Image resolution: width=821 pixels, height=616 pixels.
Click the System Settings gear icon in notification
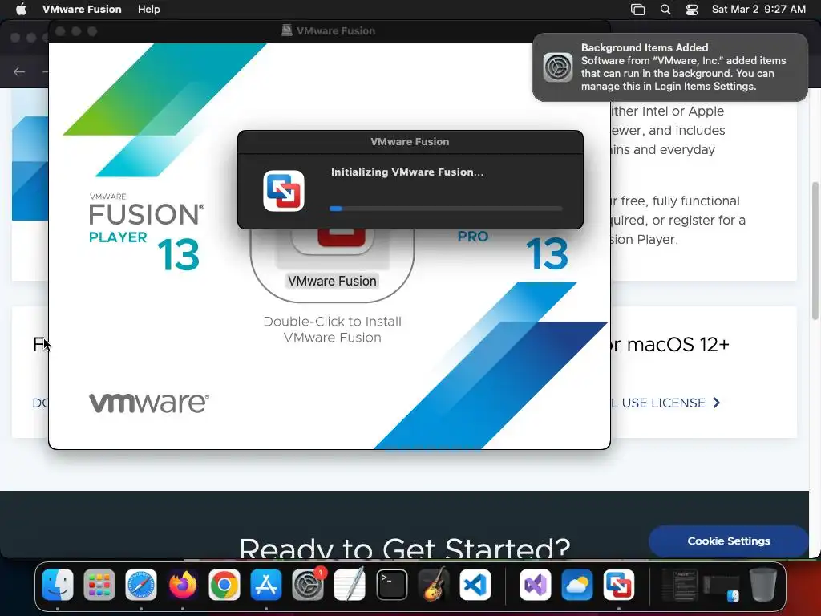click(x=558, y=67)
